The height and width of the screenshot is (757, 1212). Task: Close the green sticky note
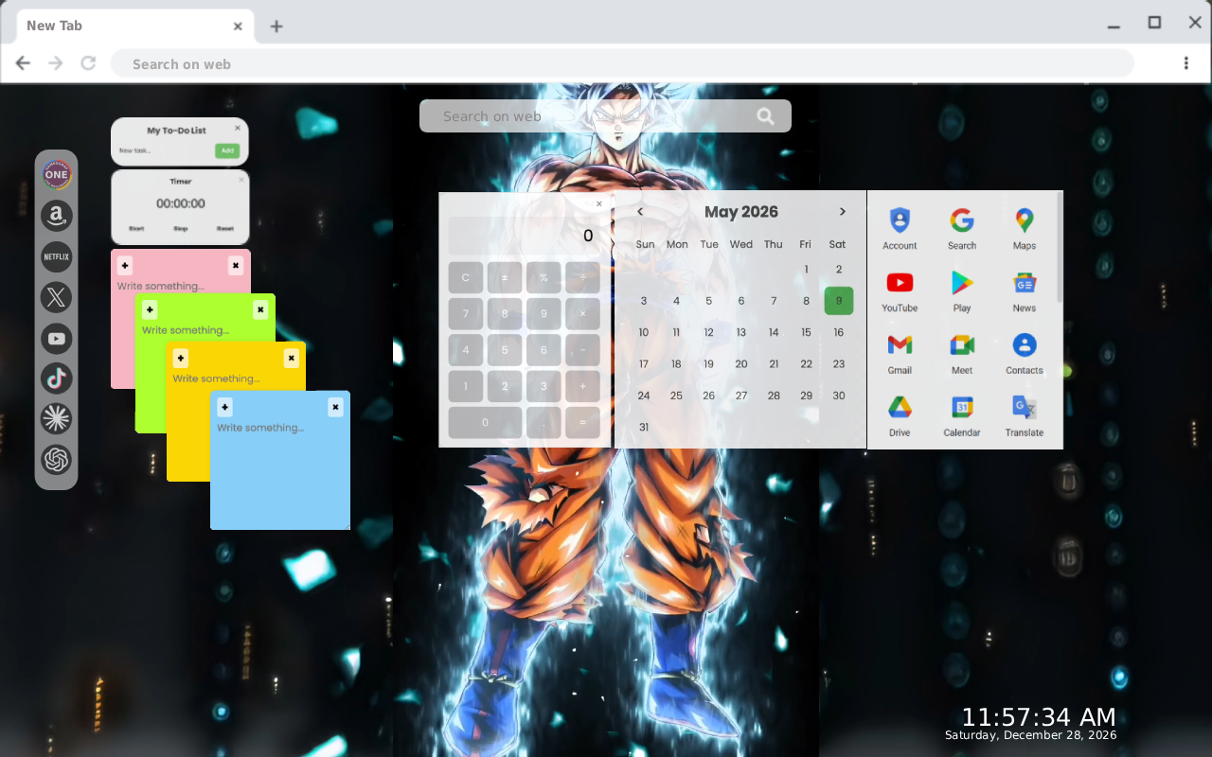(260, 309)
